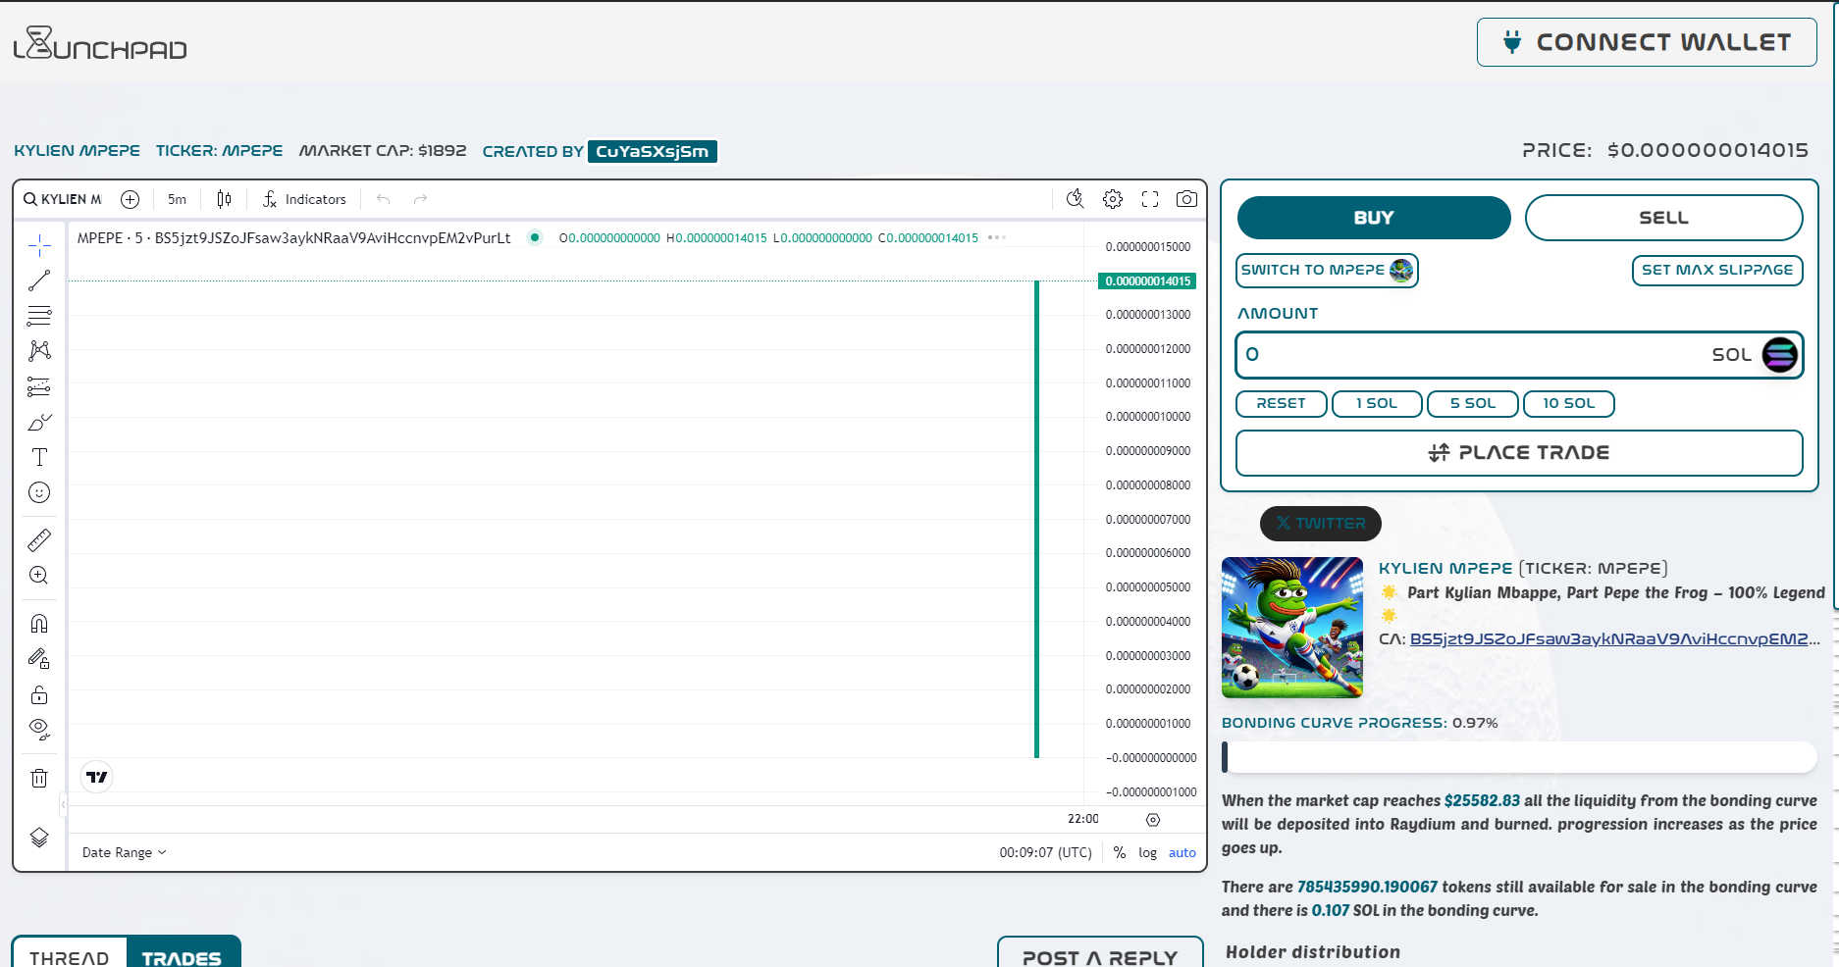
Task: Open chart time zone settings icon
Action: (x=1153, y=820)
